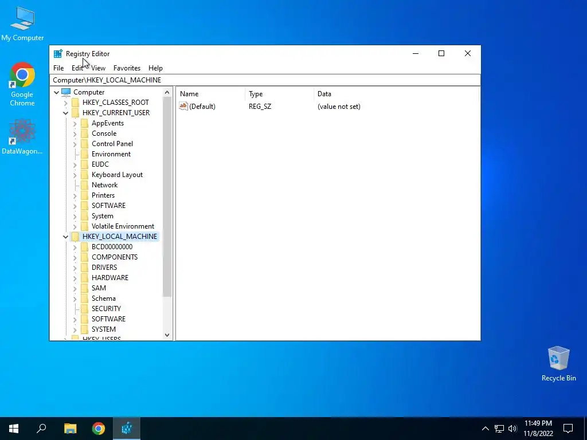Screen dimensions: 587x440
Task: Click the (Default) string value icon
Action: coord(183,106)
